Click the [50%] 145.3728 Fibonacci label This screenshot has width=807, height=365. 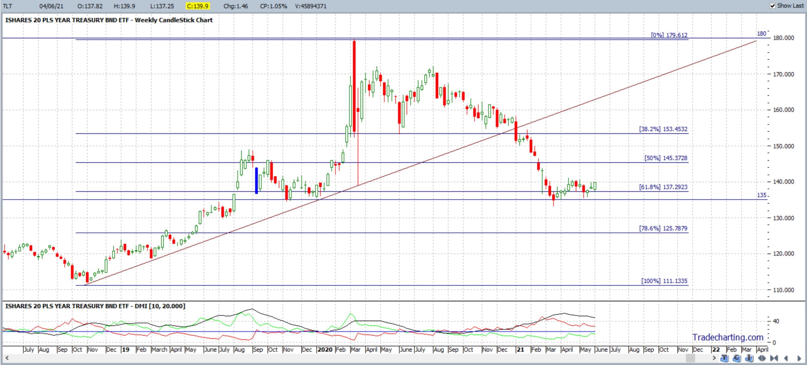(x=666, y=158)
